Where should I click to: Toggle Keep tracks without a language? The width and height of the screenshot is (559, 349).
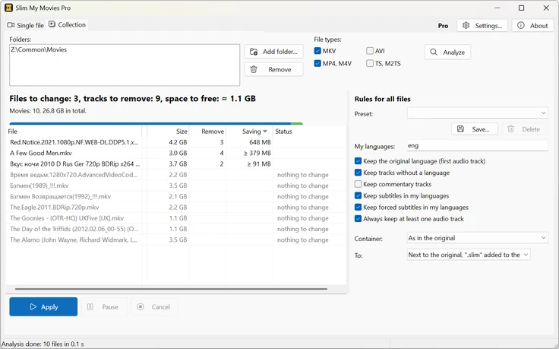point(358,173)
